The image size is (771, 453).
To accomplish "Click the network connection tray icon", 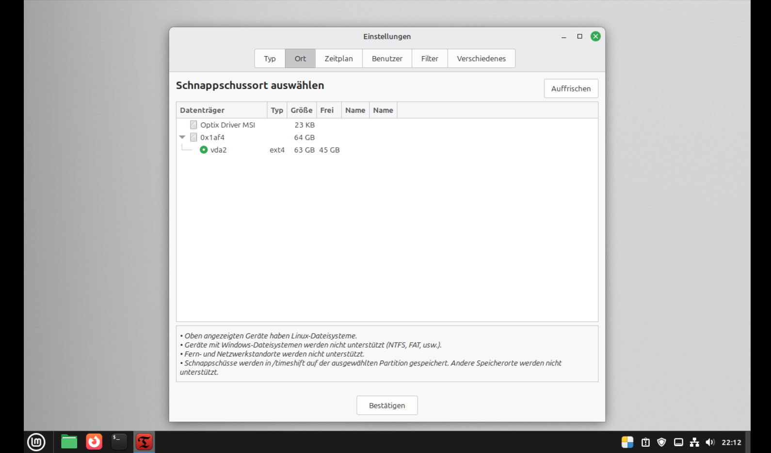I will (x=694, y=442).
